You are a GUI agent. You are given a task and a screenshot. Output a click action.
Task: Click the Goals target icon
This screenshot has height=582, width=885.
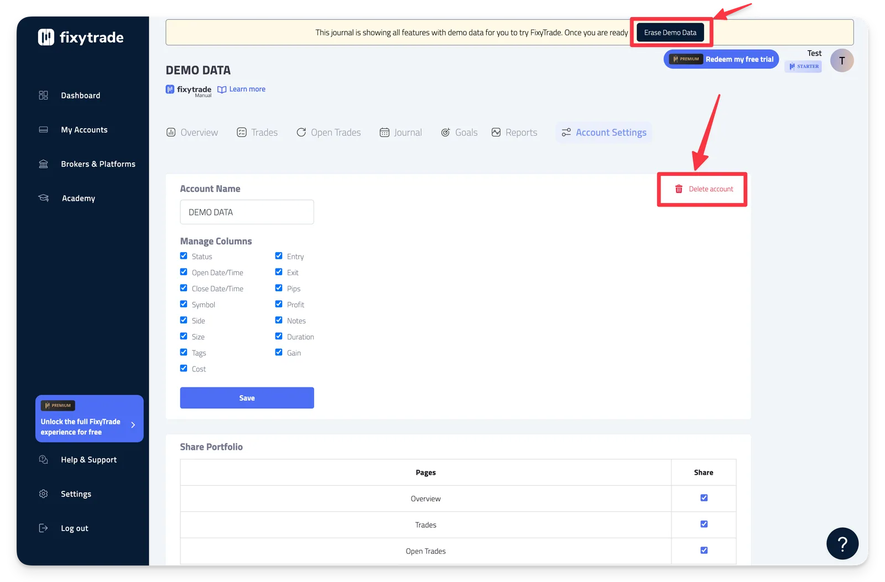click(x=445, y=132)
